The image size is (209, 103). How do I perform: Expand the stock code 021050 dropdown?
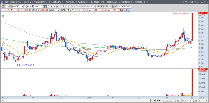point(22,7)
